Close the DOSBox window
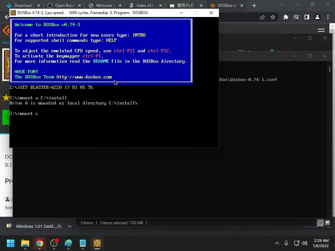This screenshot has height=251, width=335. click(211, 13)
